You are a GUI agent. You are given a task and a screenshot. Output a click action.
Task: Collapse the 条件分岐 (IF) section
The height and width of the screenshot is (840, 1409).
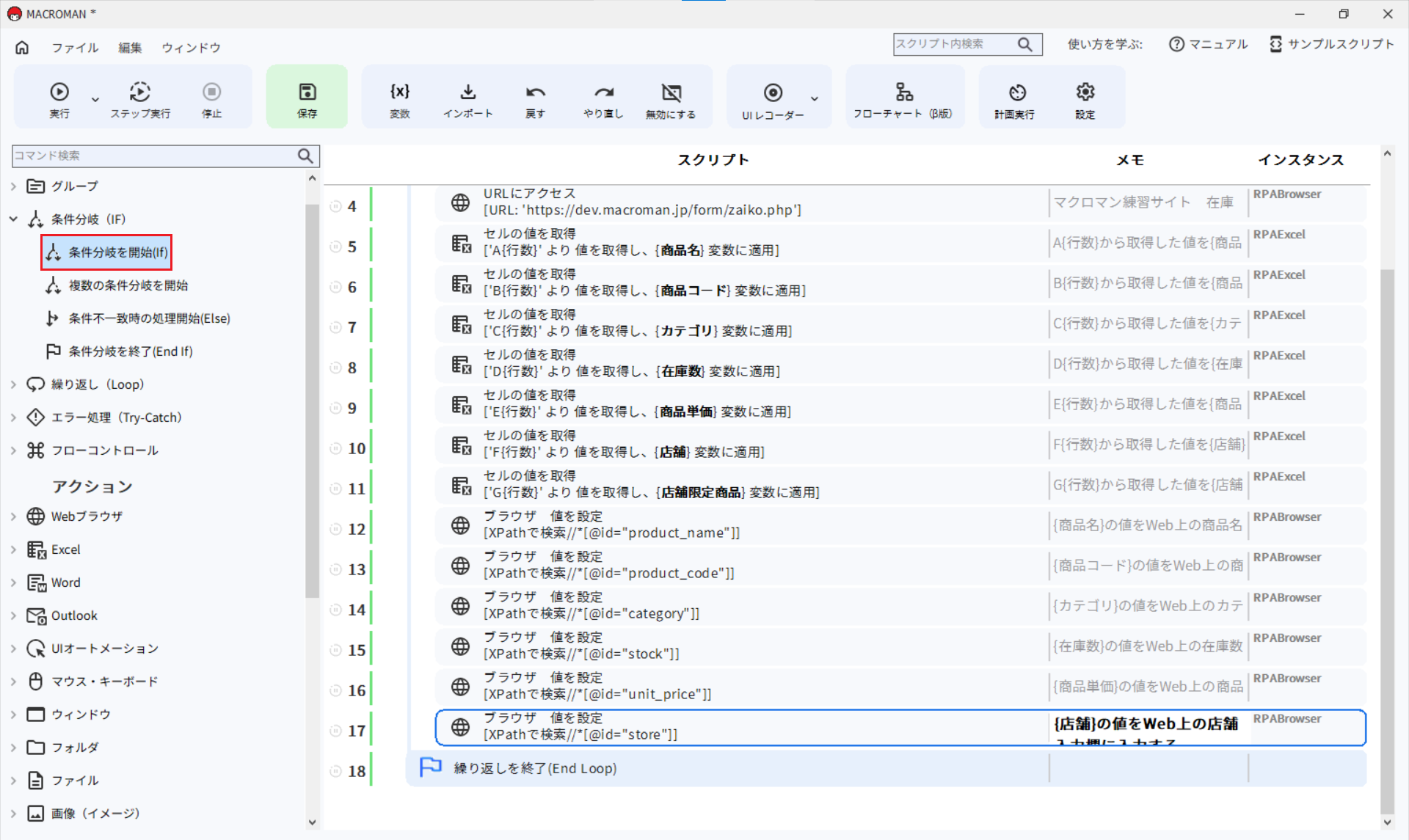[x=12, y=219]
